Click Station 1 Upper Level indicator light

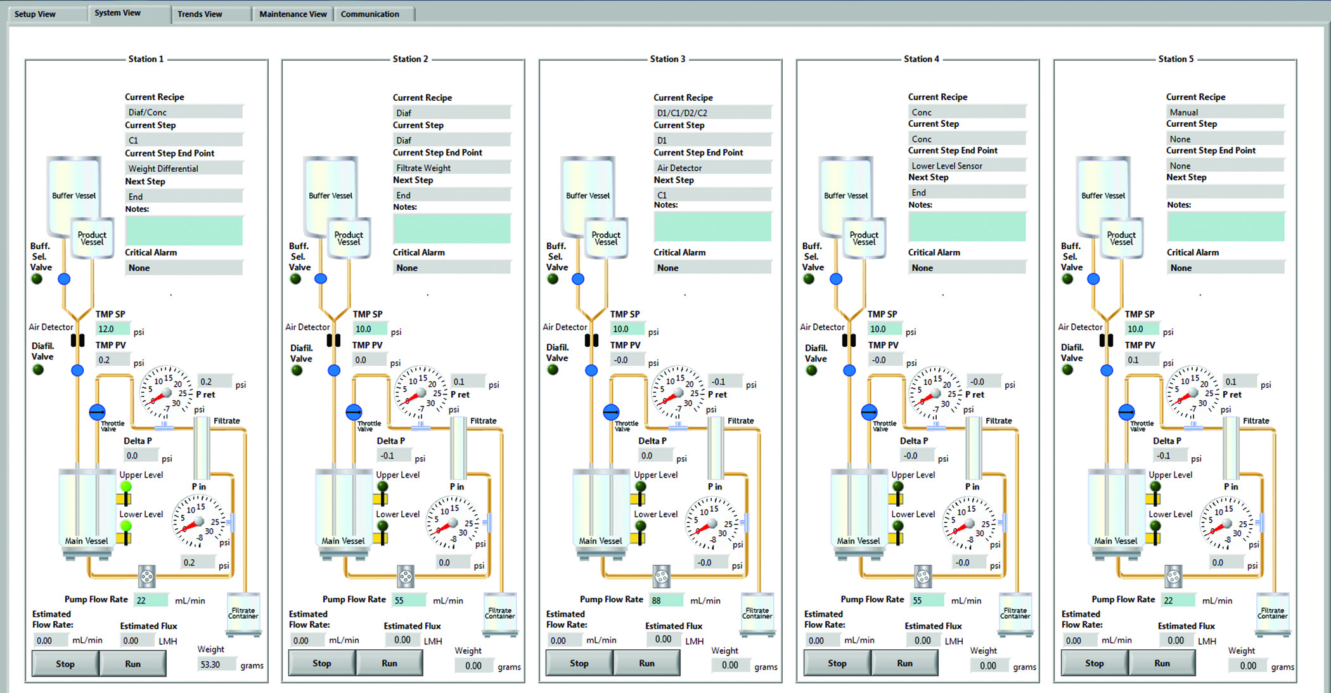(x=126, y=486)
